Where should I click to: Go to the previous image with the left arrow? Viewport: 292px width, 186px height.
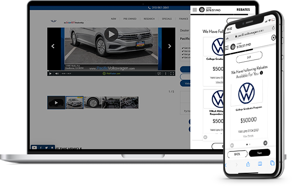[x=53, y=46]
